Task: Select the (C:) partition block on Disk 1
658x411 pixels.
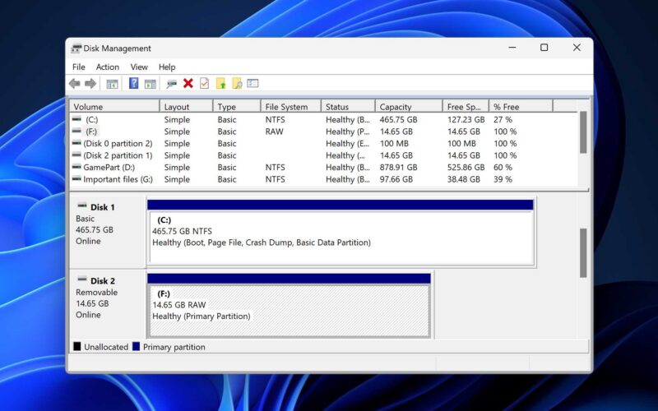Action: [341, 238]
